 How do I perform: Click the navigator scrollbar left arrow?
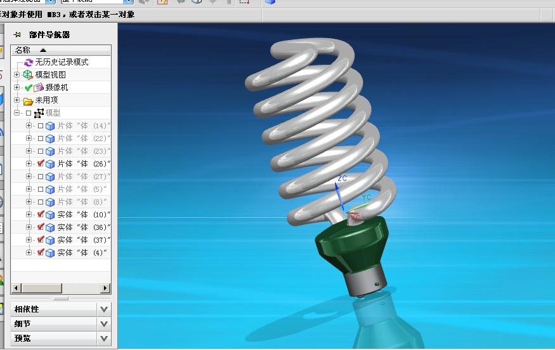[16, 288]
